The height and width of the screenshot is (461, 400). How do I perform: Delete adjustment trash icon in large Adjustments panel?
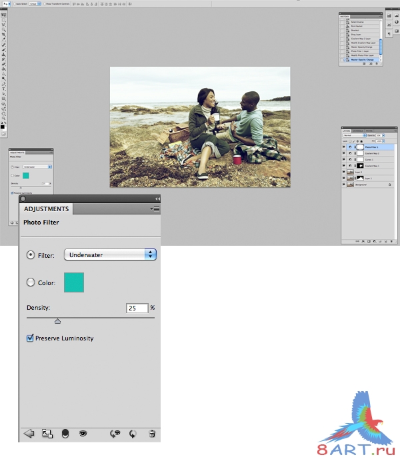(152, 434)
